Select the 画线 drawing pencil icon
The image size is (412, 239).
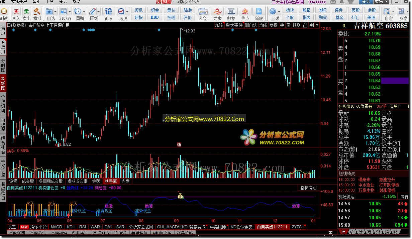pos(92,12)
